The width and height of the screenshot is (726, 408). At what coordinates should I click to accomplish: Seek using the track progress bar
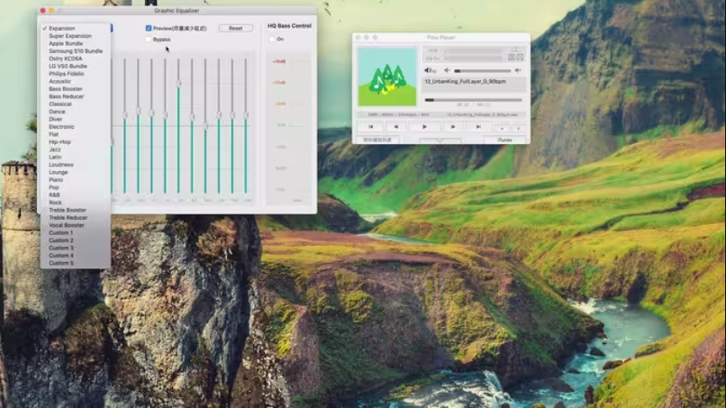pos(473,100)
